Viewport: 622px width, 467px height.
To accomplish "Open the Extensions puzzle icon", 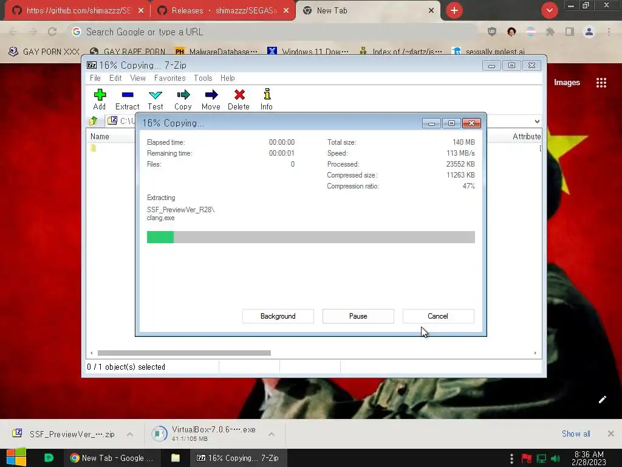I will point(550,32).
